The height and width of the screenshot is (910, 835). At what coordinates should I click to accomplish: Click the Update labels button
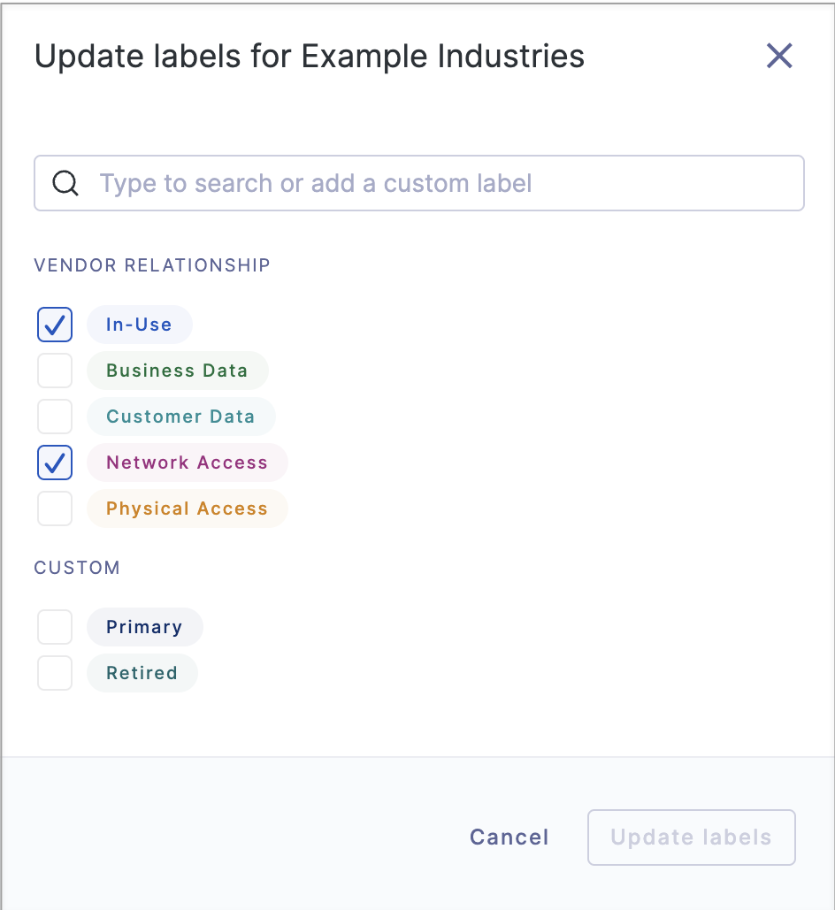pyautogui.click(x=691, y=837)
